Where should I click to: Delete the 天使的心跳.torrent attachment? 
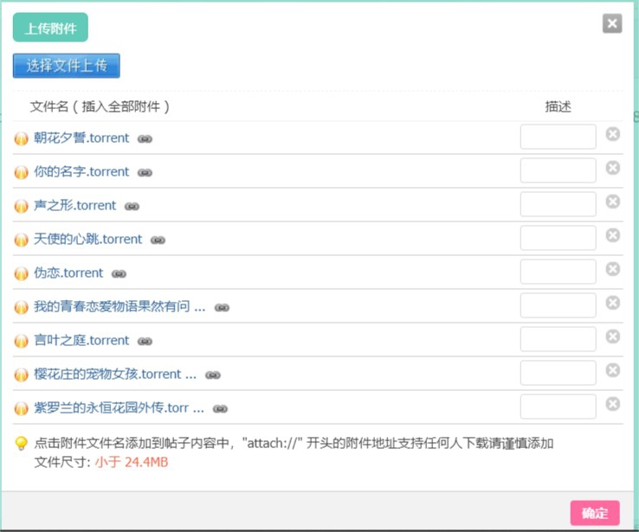coord(612,235)
